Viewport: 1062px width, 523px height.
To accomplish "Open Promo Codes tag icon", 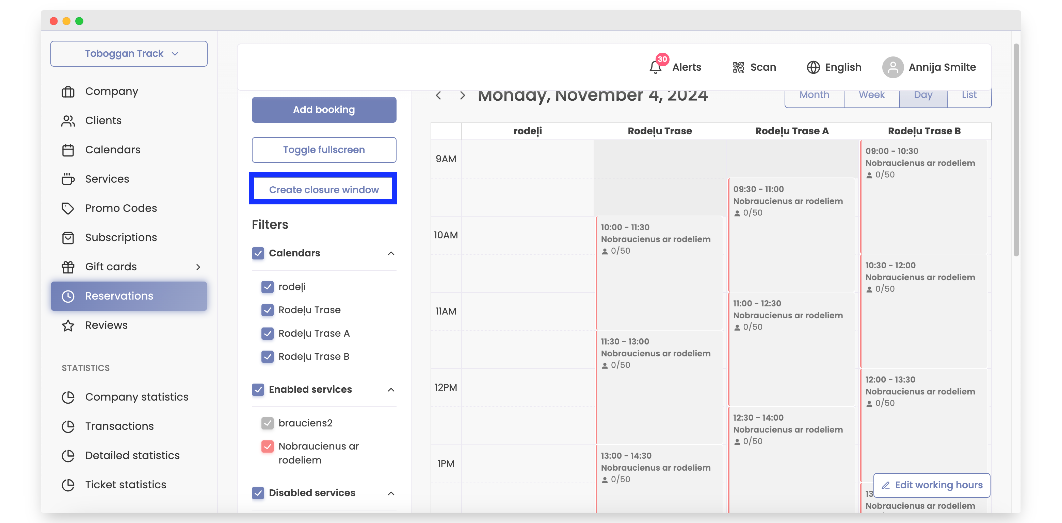I will pos(68,208).
